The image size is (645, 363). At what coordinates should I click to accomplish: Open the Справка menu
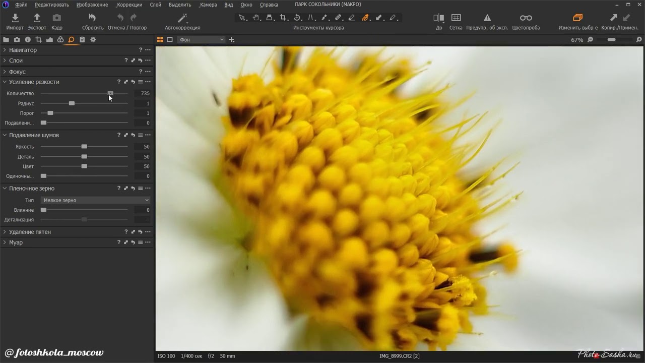pos(269,5)
